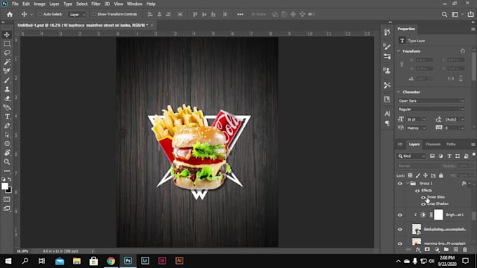The width and height of the screenshot is (477, 268).
Task: Click the Brightness layer mask thumbnail
Action: point(438,215)
